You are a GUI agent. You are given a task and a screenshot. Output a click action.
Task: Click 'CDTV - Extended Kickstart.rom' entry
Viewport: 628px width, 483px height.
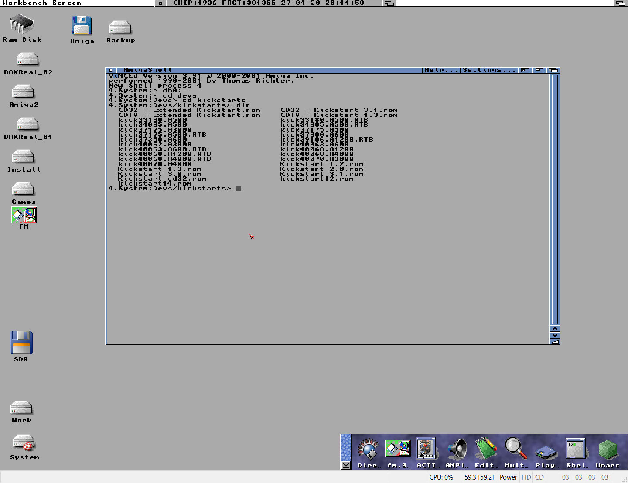189,115
